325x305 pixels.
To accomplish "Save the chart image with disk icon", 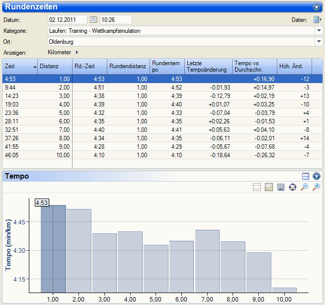I will 281,187.
